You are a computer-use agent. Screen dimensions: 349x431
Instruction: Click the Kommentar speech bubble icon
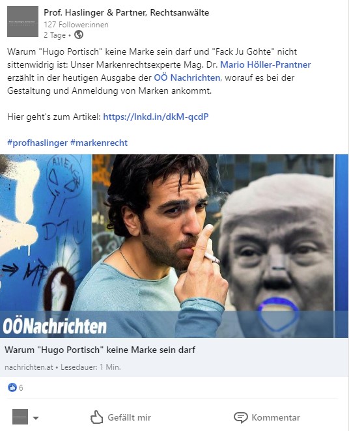click(240, 417)
